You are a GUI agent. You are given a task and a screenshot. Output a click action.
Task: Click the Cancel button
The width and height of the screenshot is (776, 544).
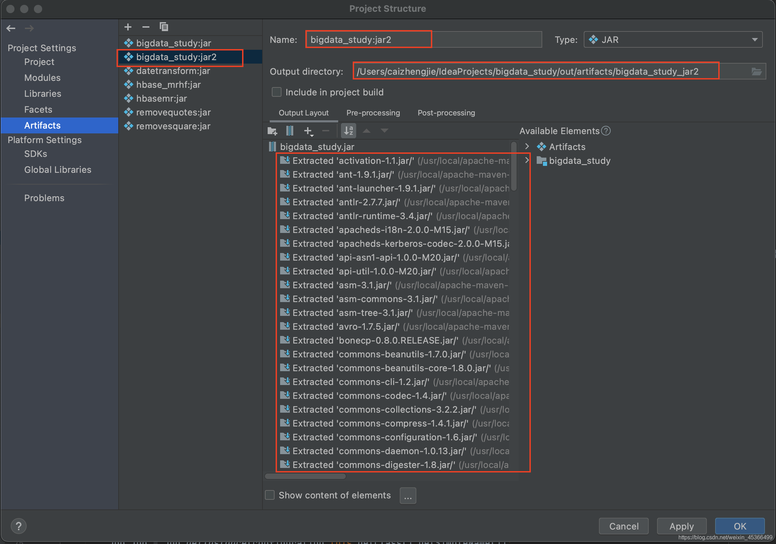pos(623,526)
